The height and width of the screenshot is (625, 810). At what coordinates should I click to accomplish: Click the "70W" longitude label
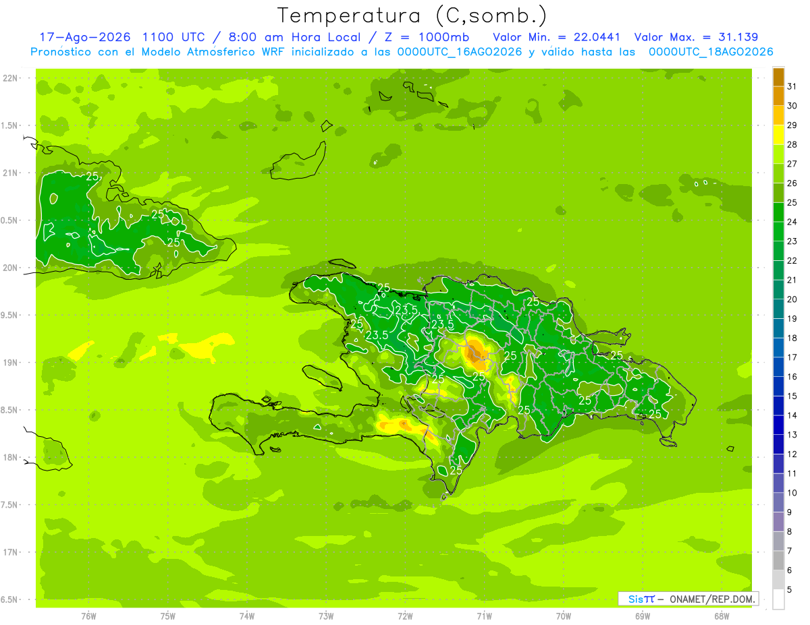pyautogui.click(x=564, y=616)
